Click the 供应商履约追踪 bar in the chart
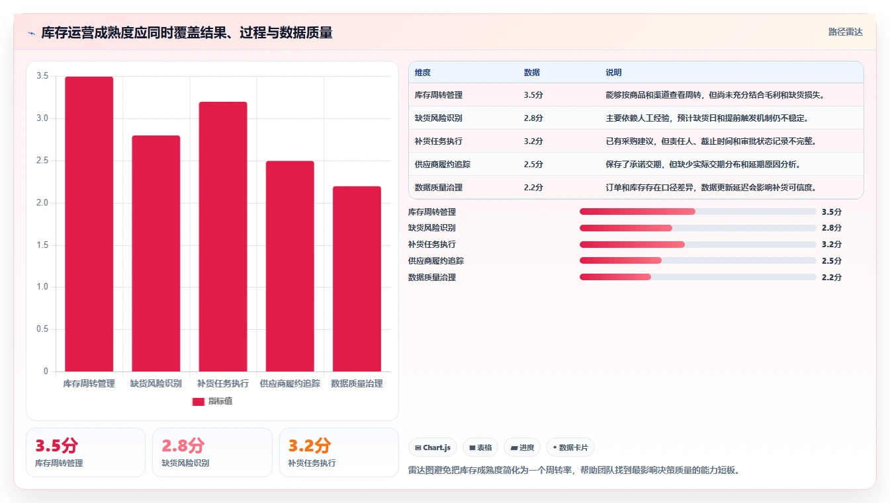The height and width of the screenshot is (503, 890). [290, 266]
